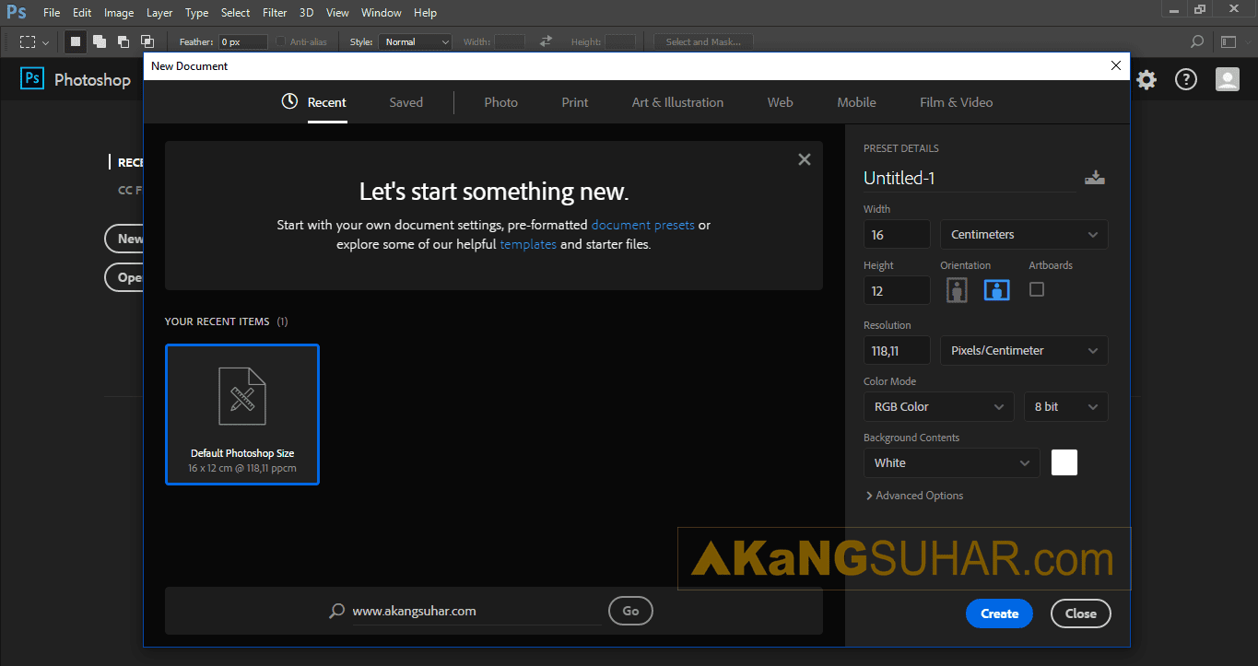This screenshot has width=1258, height=666.
Task: Open the Help menu
Action: [x=425, y=13]
